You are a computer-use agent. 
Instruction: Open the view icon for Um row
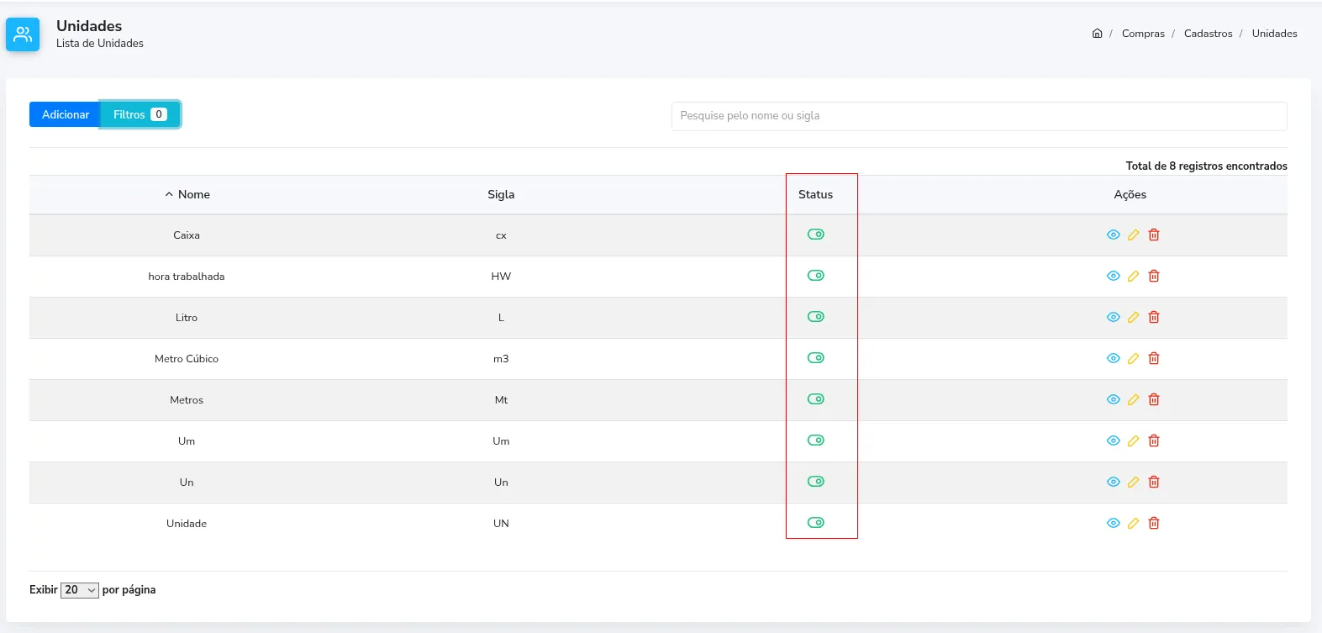tap(1114, 441)
